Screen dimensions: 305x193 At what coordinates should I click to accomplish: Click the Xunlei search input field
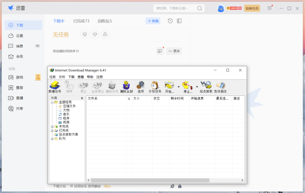[175, 9]
